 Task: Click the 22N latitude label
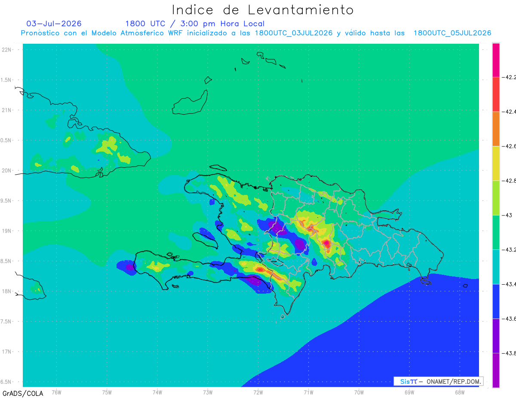click(x=7, y=50)
